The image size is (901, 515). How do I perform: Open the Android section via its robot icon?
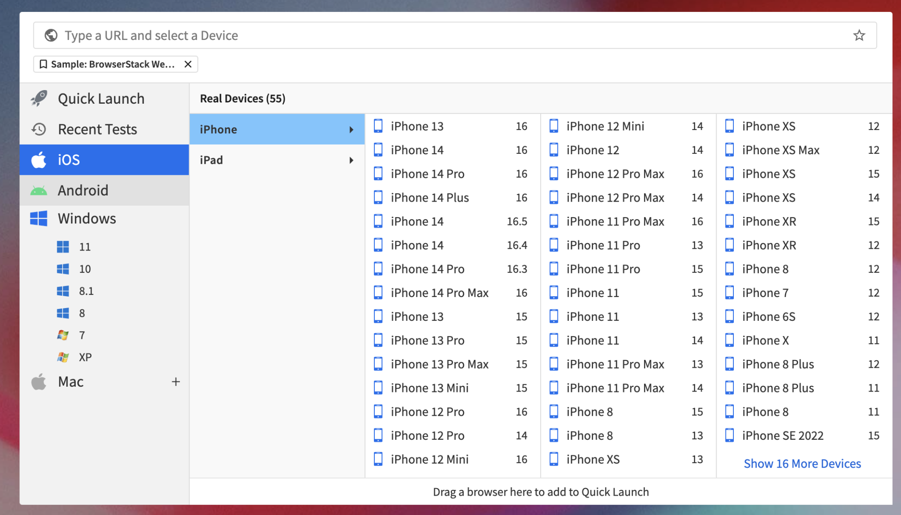pyautogui.click(x=39, y=190)
